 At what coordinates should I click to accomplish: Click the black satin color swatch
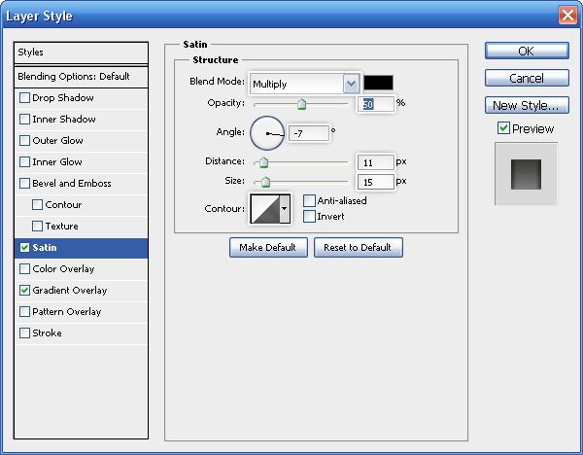[x=378, y=84]
